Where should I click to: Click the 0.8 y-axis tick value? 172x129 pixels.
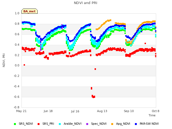[x=17, y=24]
